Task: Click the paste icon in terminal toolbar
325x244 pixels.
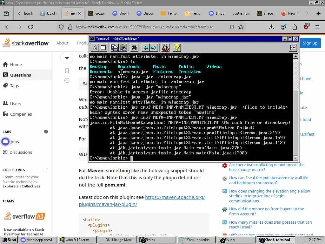Action: pyautogui.click(x=123, y=48)
